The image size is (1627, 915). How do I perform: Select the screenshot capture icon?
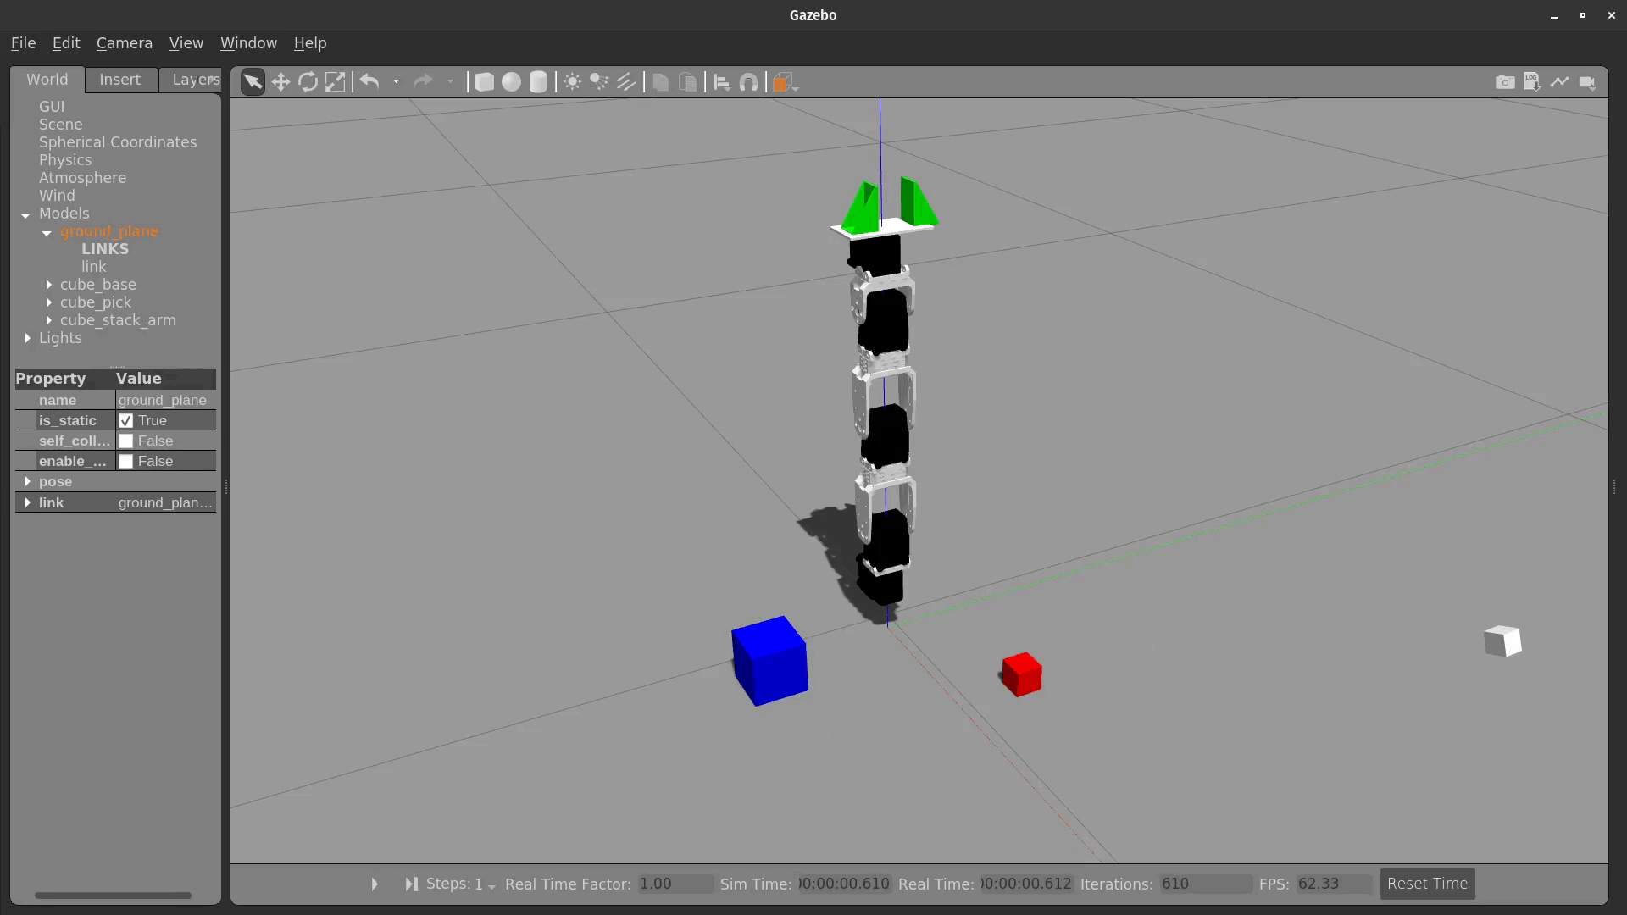click(x=1504, y=81)
